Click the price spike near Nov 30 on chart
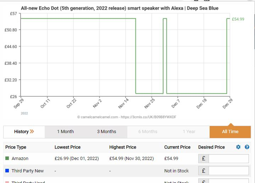Viewport: 255px width, 183px height. click(x=165, y=18)
